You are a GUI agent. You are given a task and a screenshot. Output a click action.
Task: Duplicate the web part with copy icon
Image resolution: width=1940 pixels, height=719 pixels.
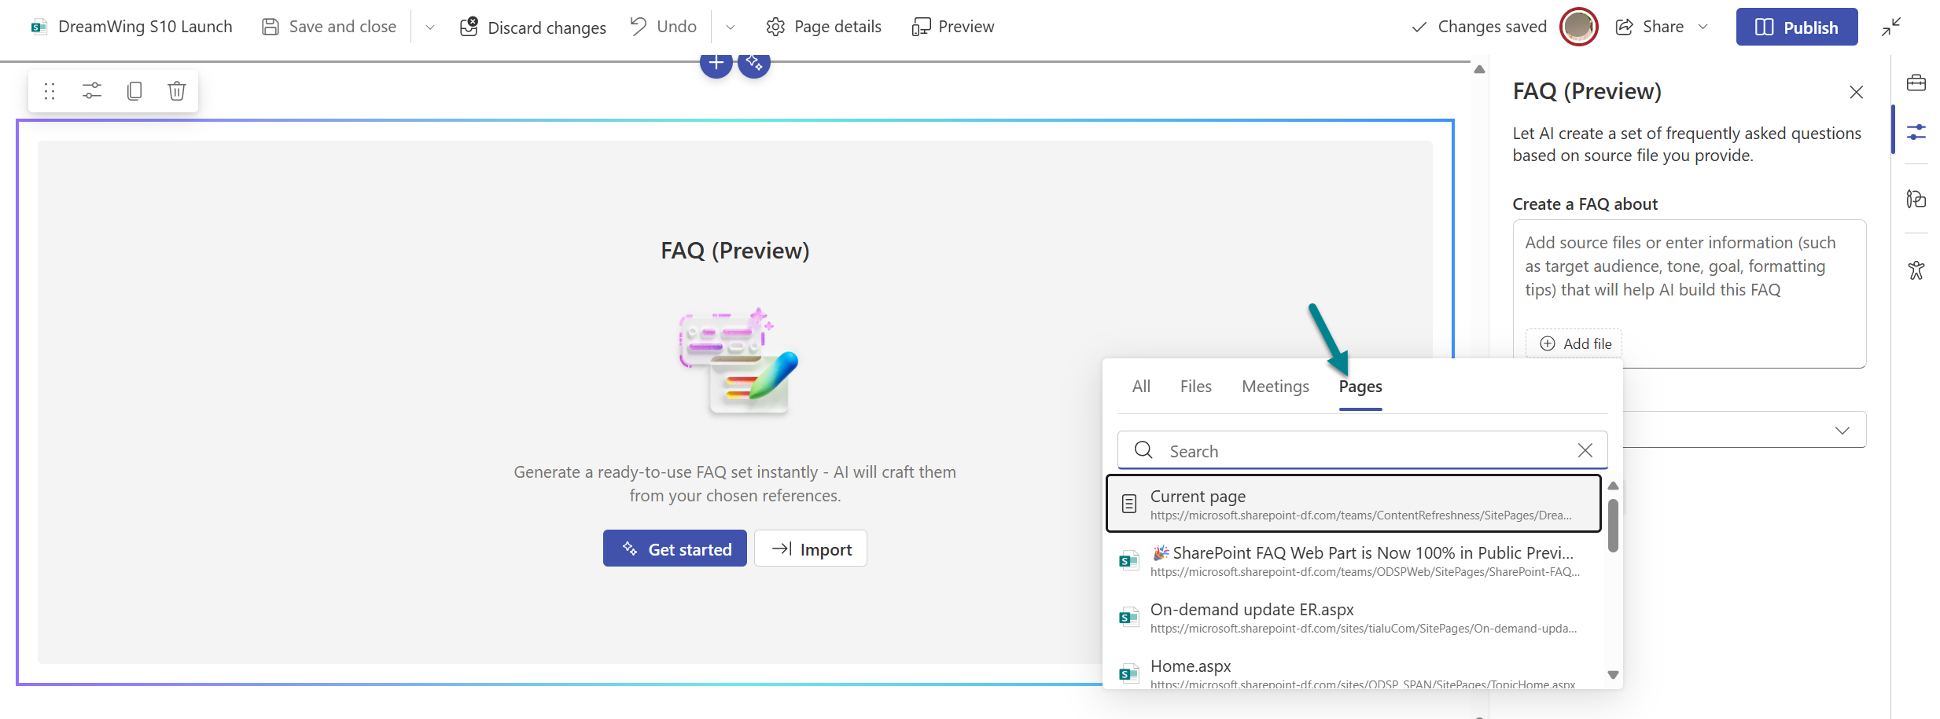[134, 91]
